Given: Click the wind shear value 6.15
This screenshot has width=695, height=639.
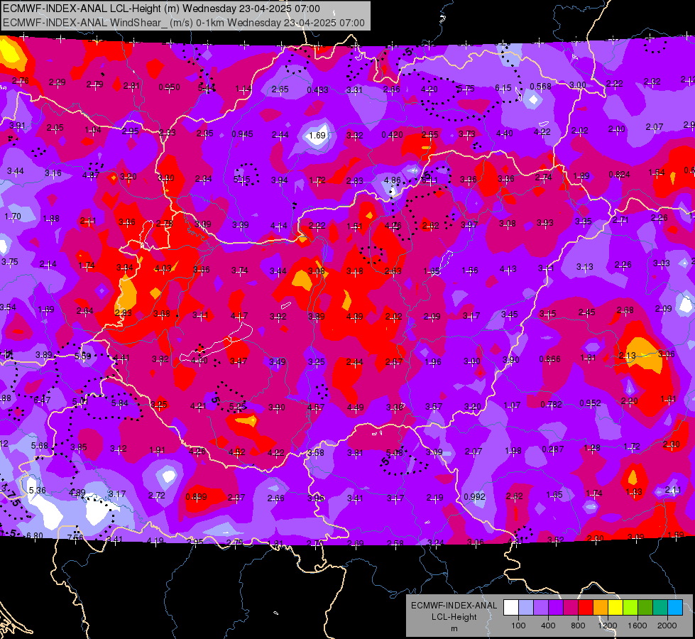Looking at the screenshot, I should (x=503, y=88).
